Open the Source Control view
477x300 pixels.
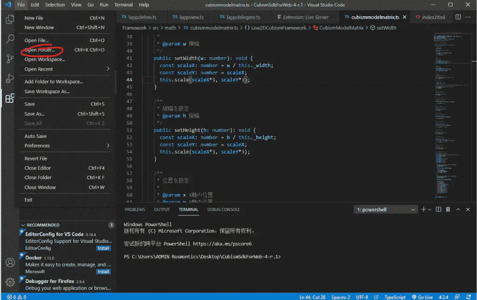[x=10, y=58]
